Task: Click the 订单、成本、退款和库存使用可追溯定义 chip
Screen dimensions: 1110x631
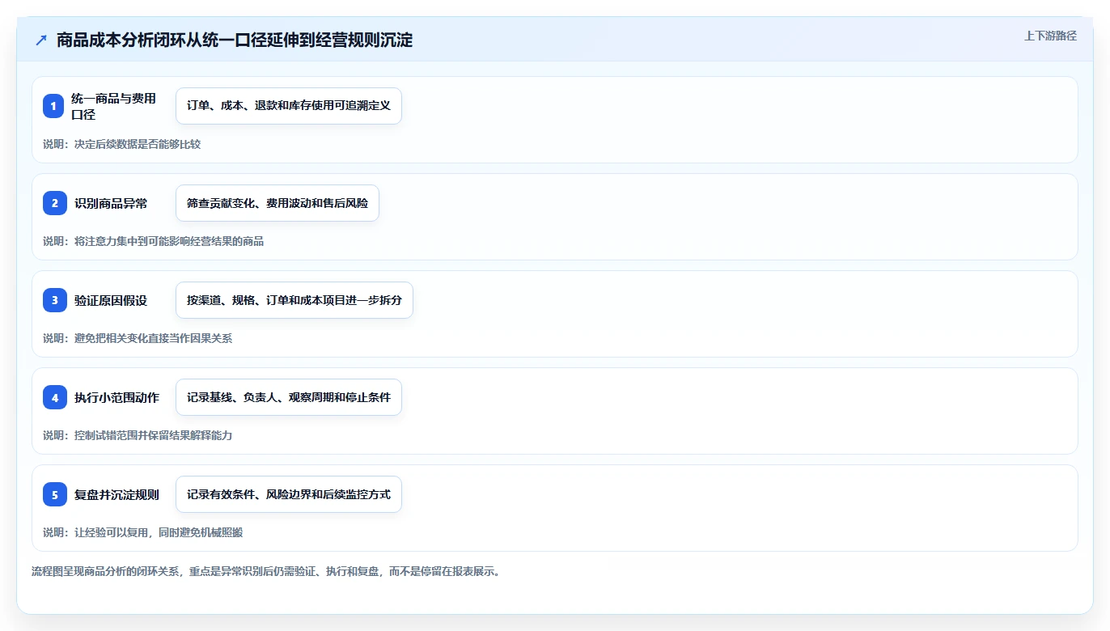Action: click(x=289, y=106)
